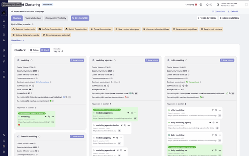The height and width of the screenshot is (156, 249).
Task: Click the home icon in left sidebar
Action: click(x=4, y=21)
